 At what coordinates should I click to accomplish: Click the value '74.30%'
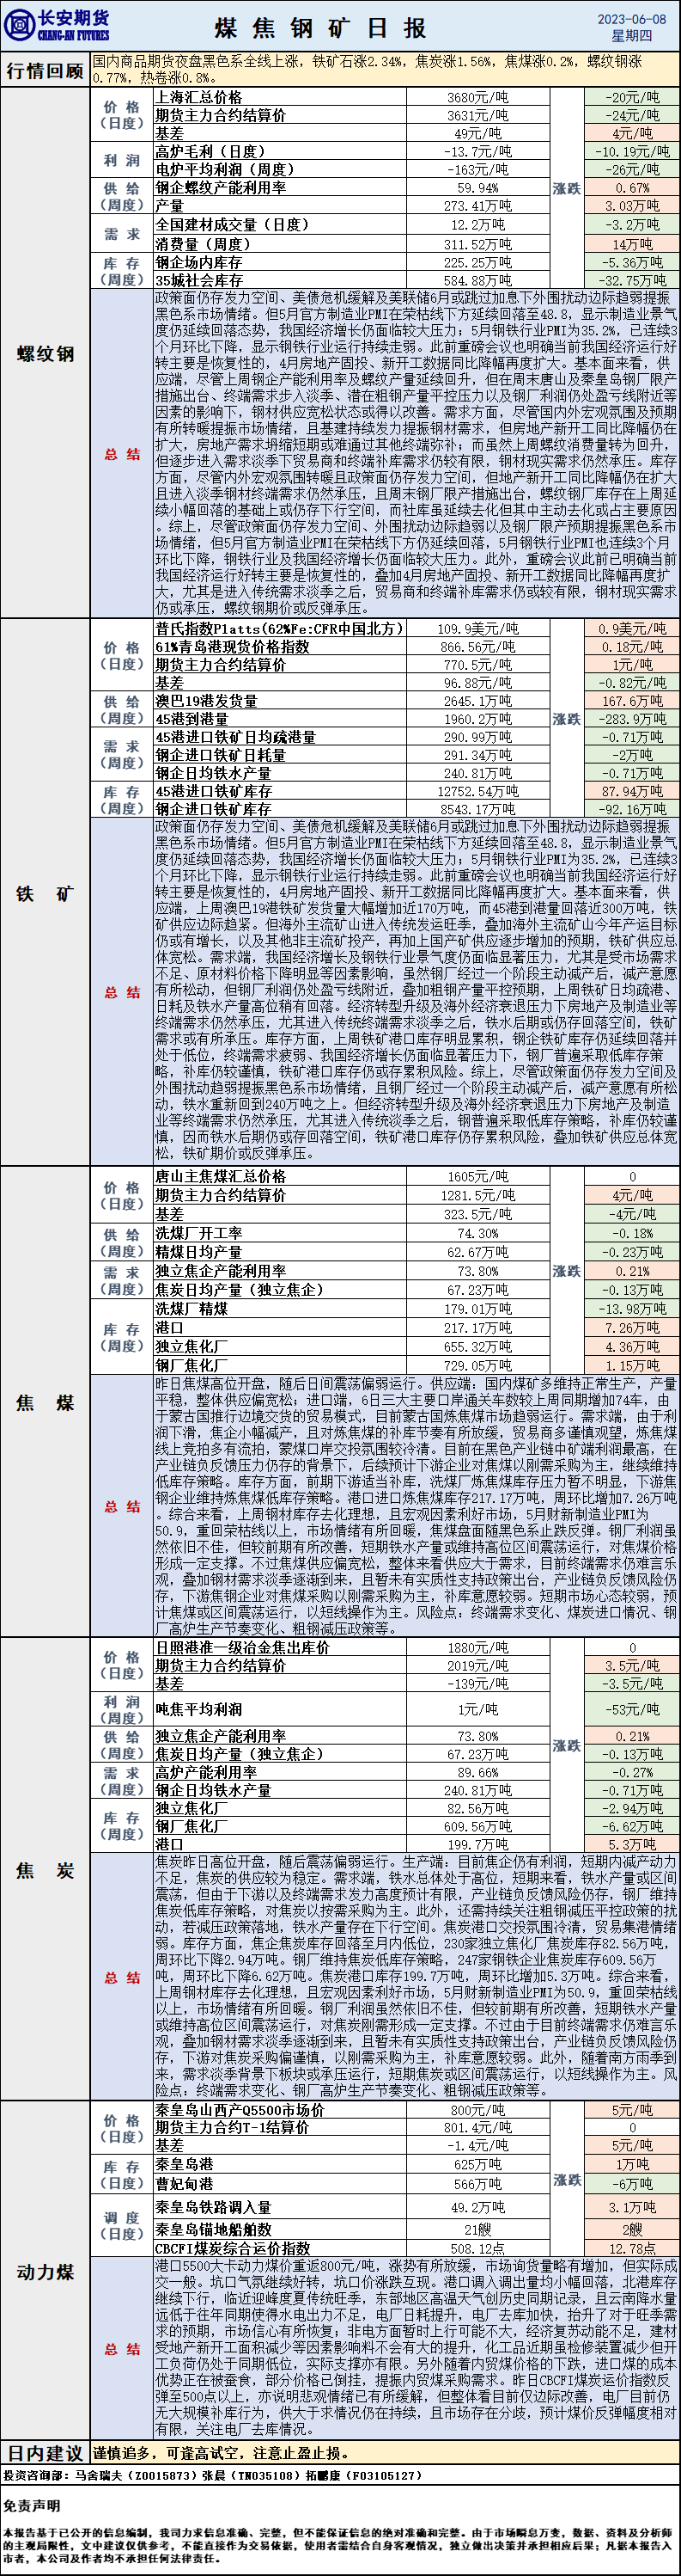point(477,1234)
